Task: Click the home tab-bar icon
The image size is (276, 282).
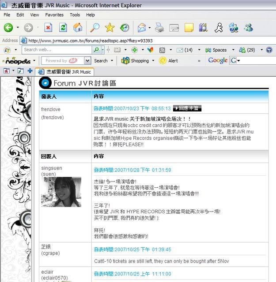Action: [7, 71]
